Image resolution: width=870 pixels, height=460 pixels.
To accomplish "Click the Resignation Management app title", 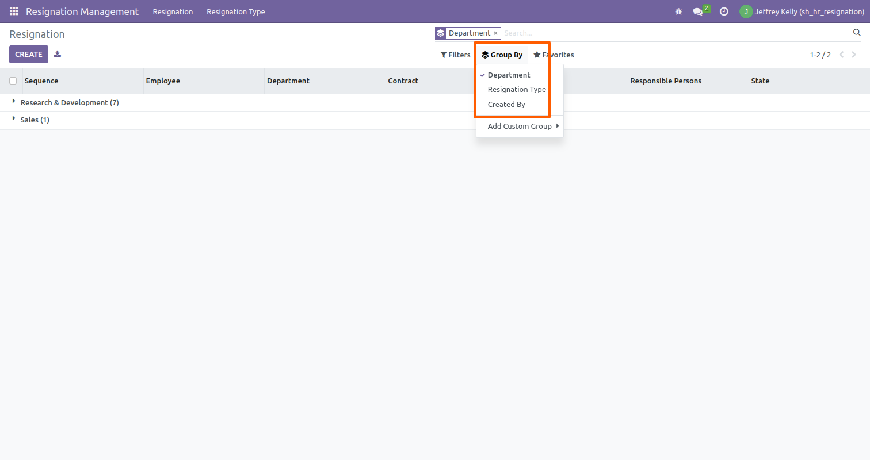I will tap(82, 11).
